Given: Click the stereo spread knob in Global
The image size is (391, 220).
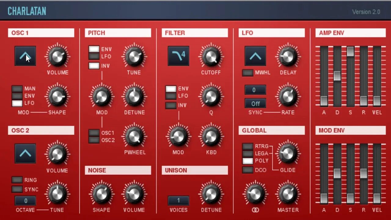Looking at the screenshot, I should 255,194.
